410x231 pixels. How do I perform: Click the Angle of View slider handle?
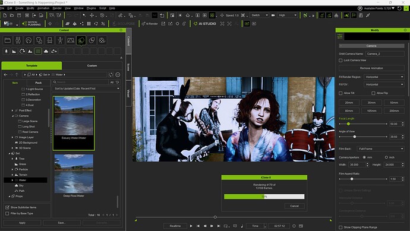[x=355, y=137]
